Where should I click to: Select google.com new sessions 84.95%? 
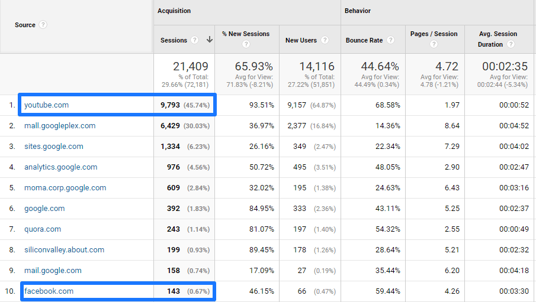point(262,209)
